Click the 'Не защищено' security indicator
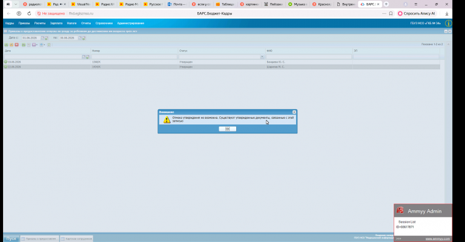Viewport: 465px width, 242px height. coord(51,14)
